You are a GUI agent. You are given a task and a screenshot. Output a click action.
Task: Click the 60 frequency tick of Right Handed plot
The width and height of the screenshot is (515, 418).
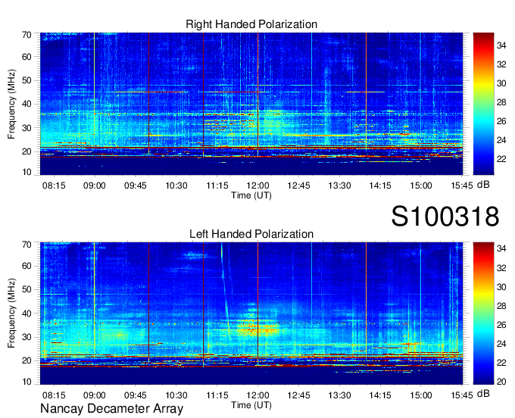(27, 57)
